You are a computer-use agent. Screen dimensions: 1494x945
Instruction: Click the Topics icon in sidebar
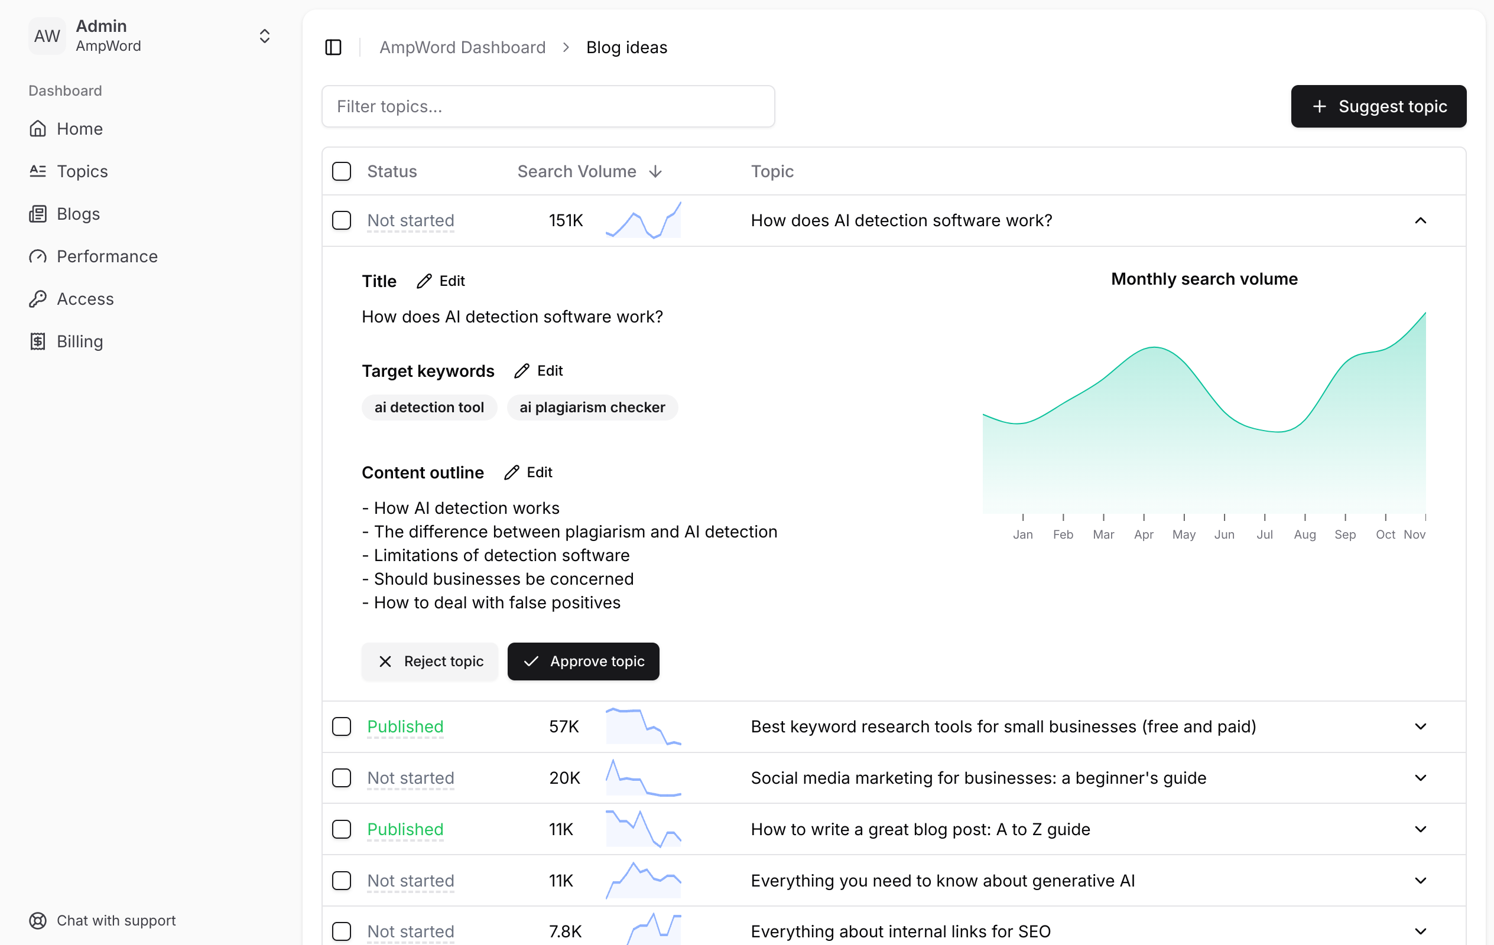pyautogui.click(x=38, y=171)
